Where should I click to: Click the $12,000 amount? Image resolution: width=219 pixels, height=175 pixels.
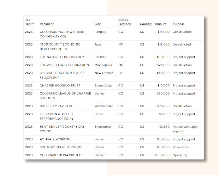click(164, 44)
